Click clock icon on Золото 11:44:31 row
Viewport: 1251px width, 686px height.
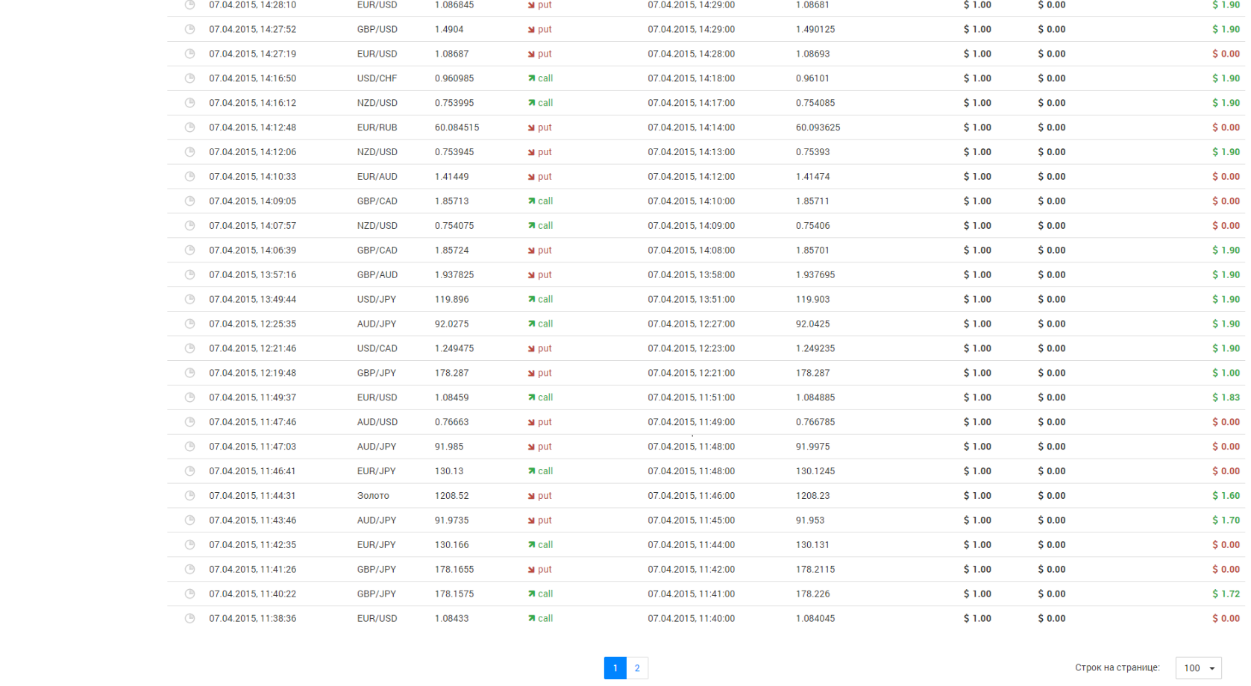point(189,496)
